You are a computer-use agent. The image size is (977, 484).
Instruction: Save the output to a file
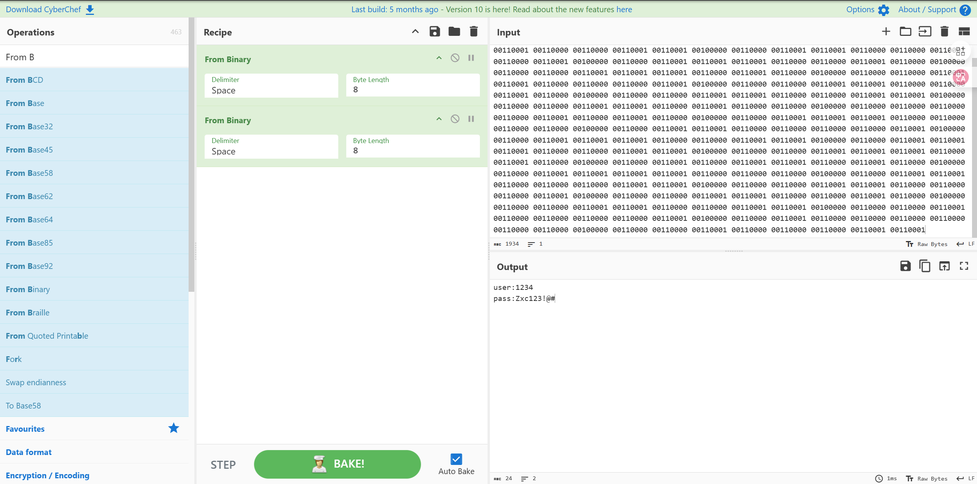coord(905,266)
